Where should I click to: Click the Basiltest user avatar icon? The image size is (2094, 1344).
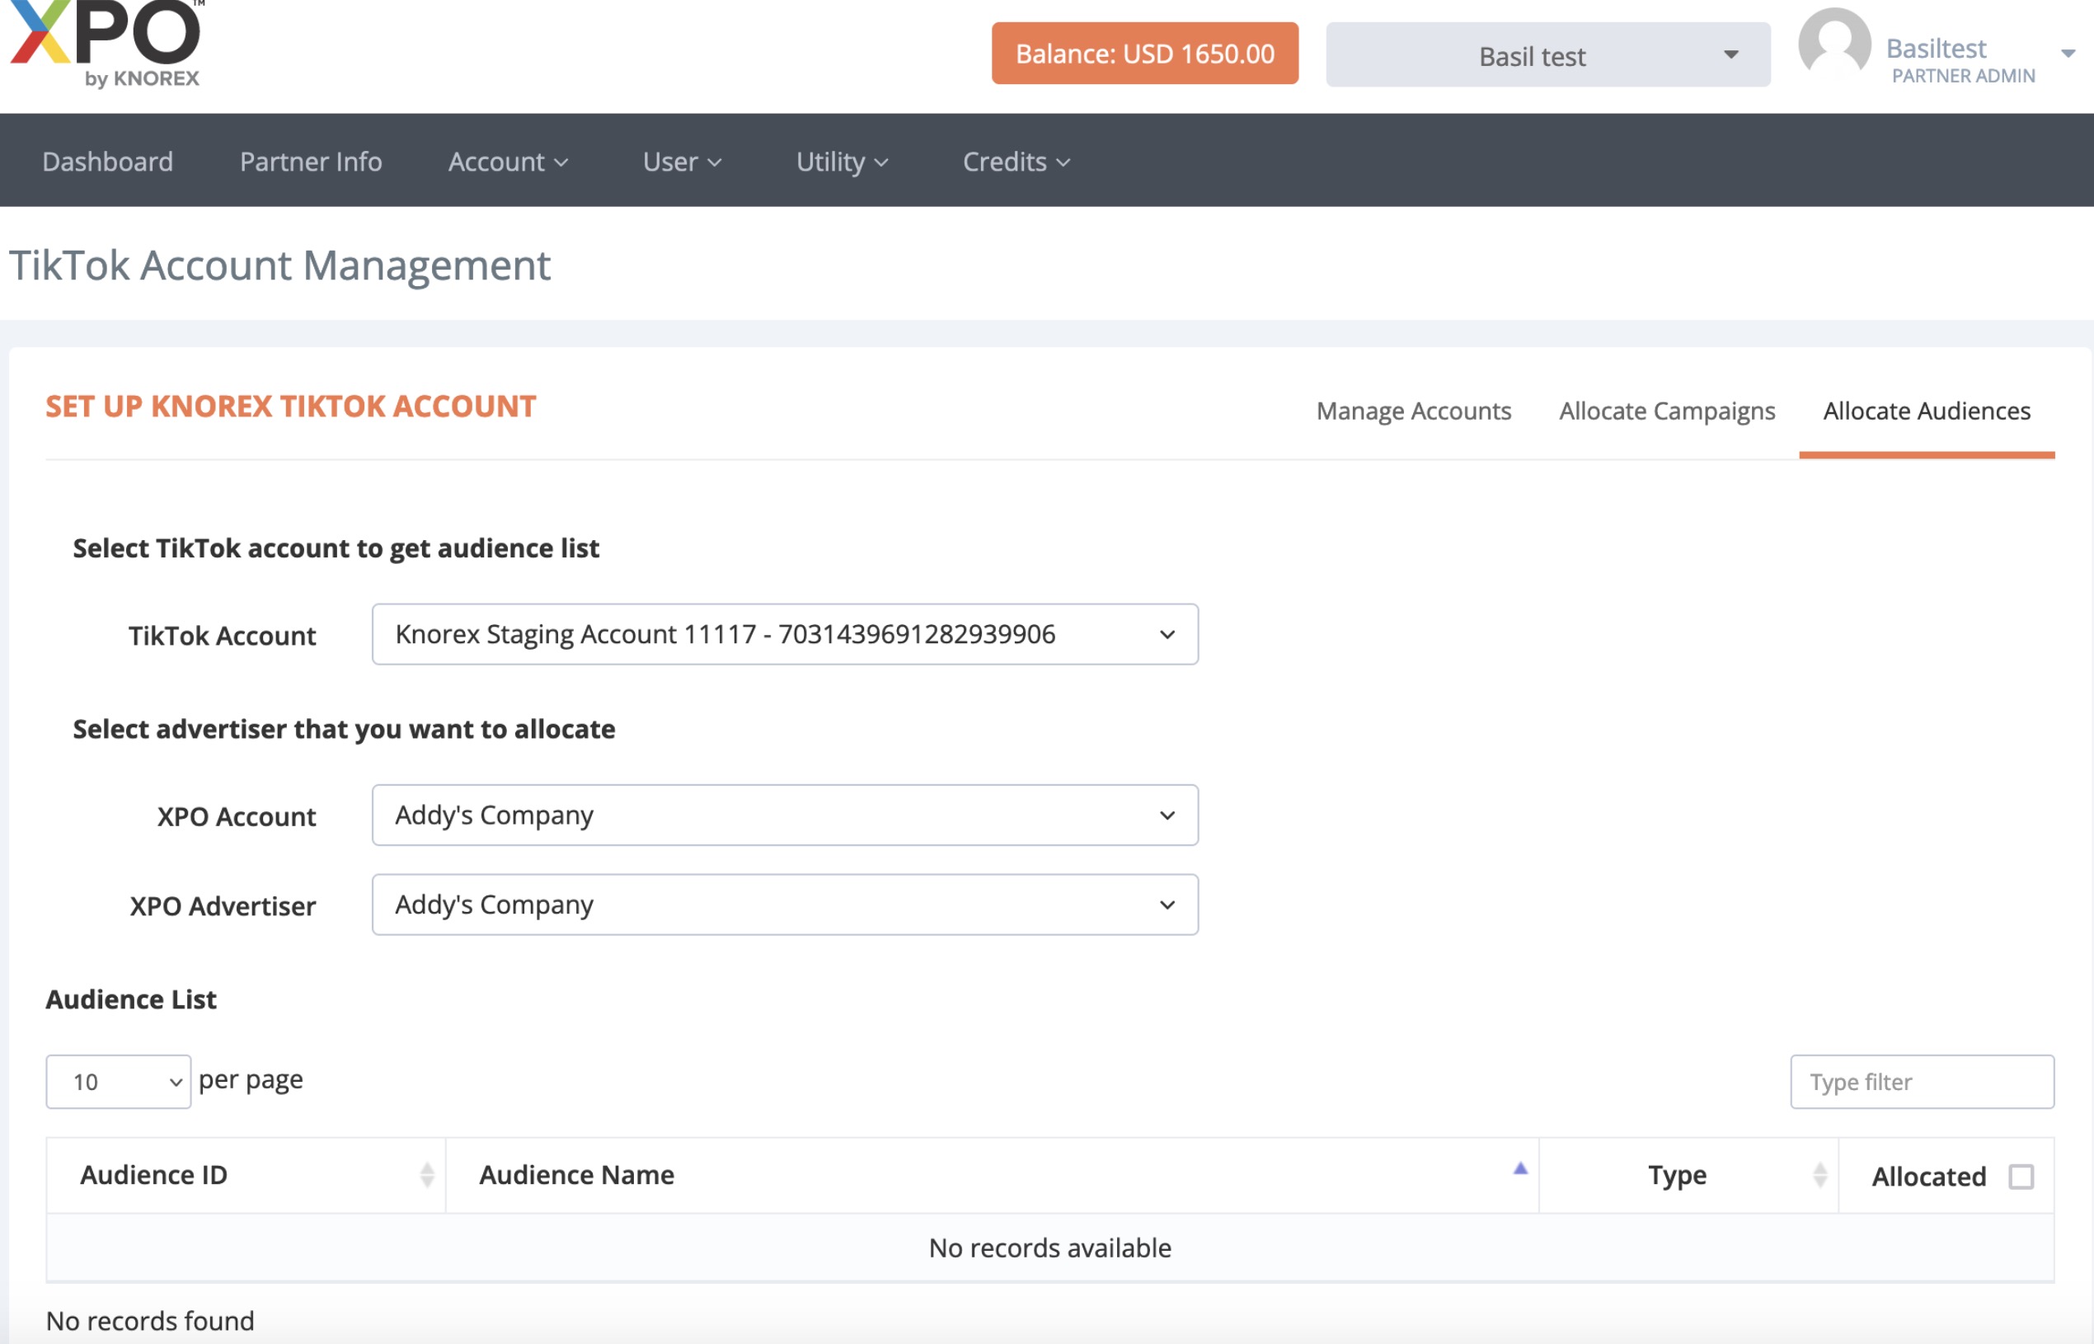(x=1834, y=44)
